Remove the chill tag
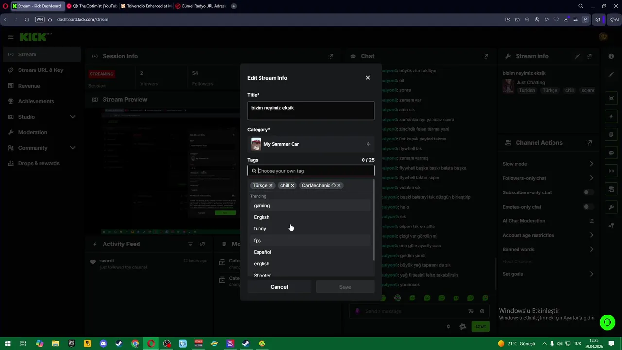The image size is (622, 350). pyautogui.click(x=292, y=185)
